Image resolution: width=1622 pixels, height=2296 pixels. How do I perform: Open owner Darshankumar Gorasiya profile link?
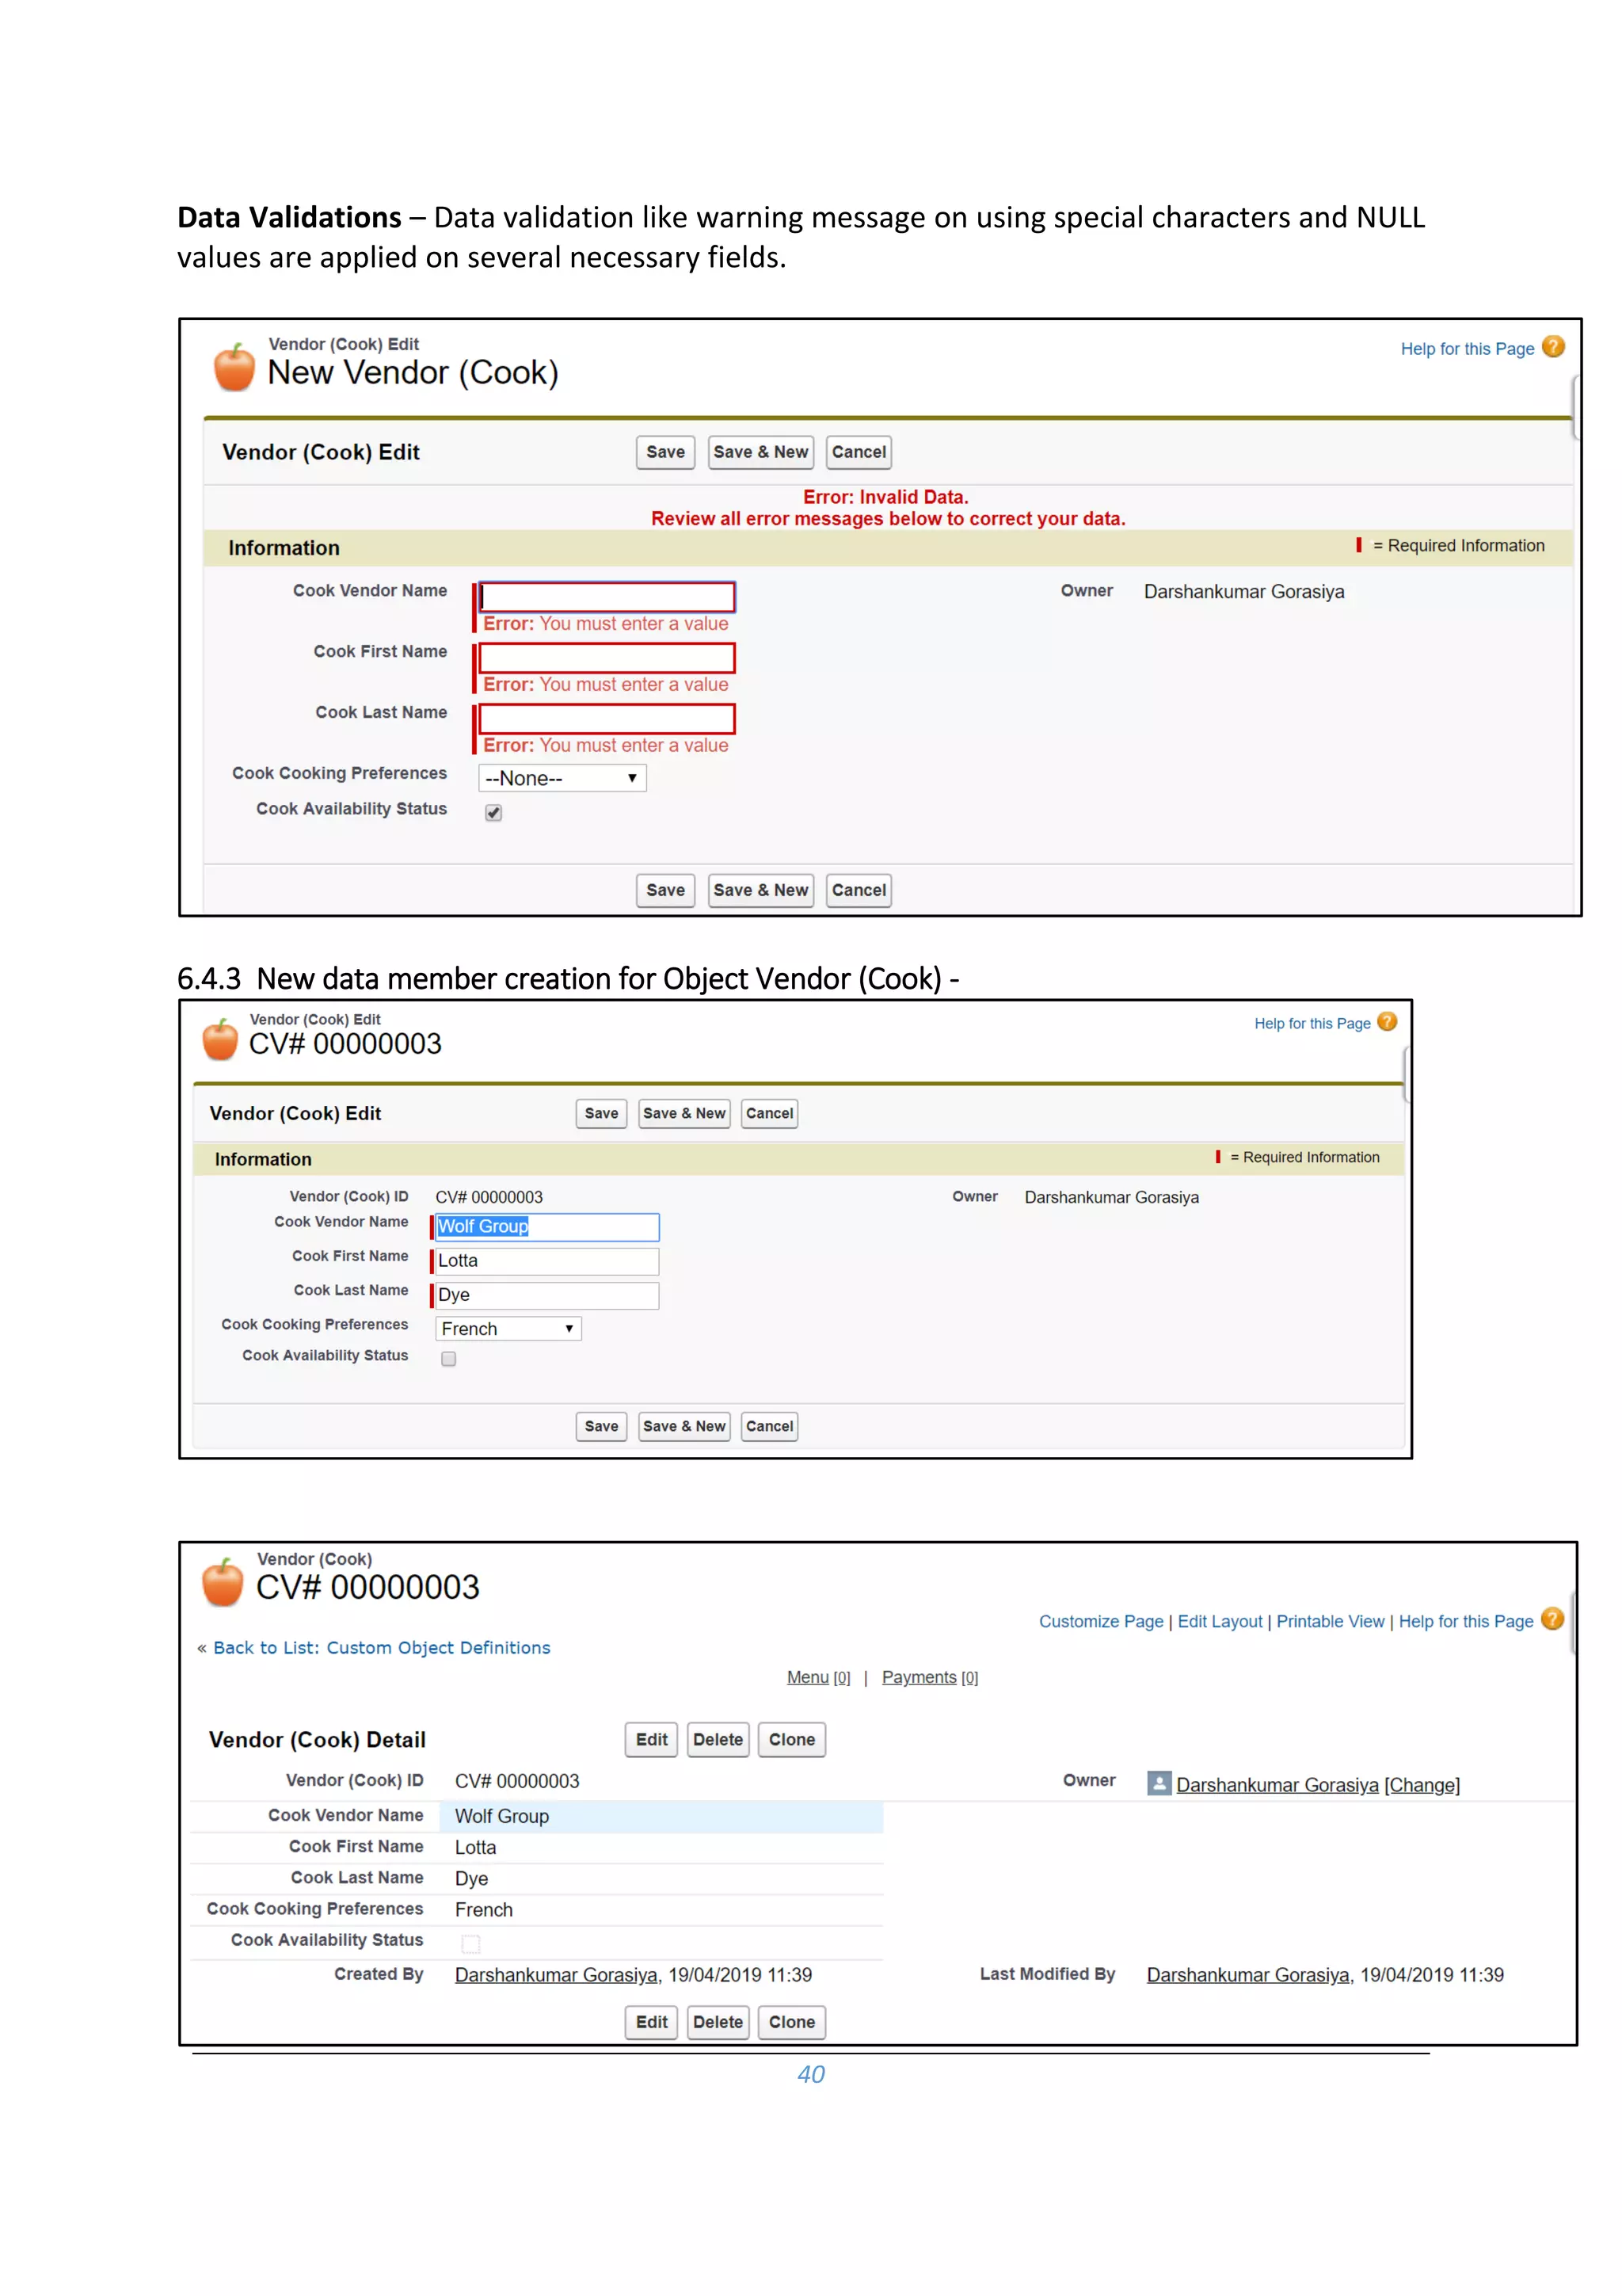pos(1277,1785)
